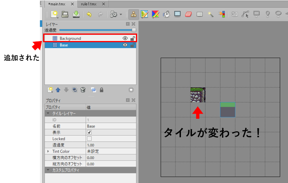The image size is (288, 183).
Task: Check the Locked checkbox
Action: tap(89, 138)
